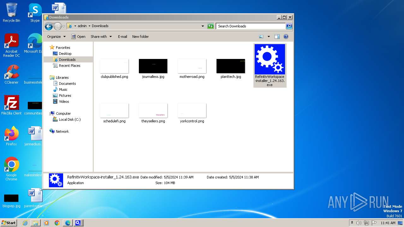The height and width of the screenshot is (227, 404).
Task: Toggle the preview pane button
Action: [277, 37]
